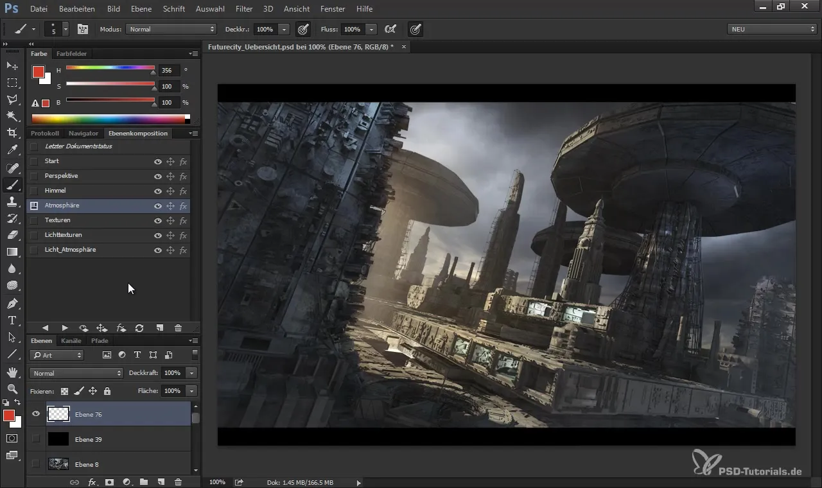Image resolution: width=822 pixels, height=488 pixels.
Task: Select the Type tool
Action: 12,320
